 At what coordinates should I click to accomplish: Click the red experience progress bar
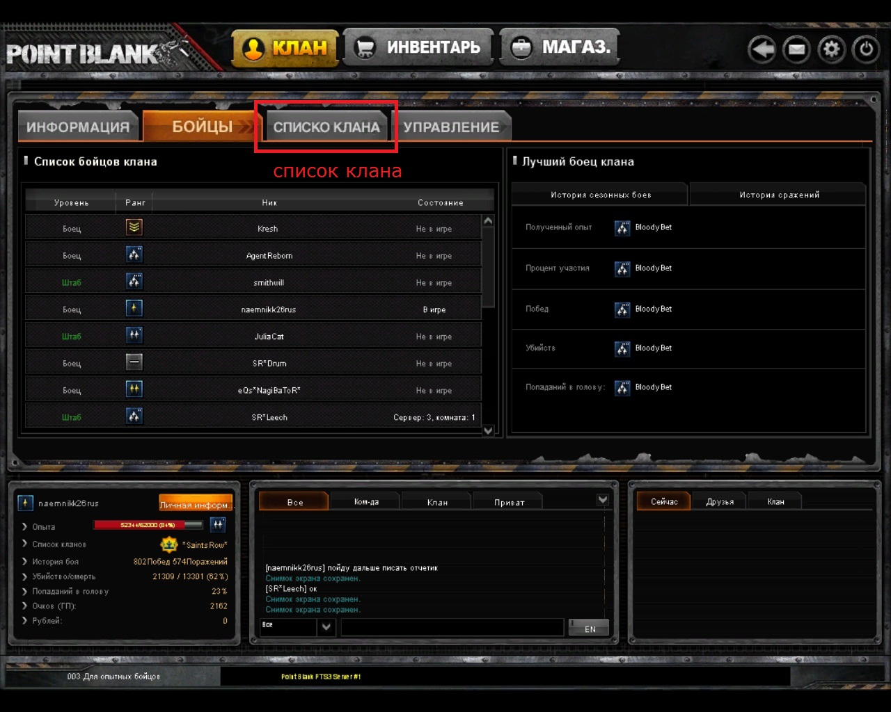click(148, 525)
